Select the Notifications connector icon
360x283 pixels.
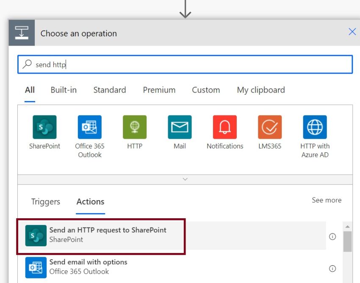pyautogui.click(x=225, y=127)
